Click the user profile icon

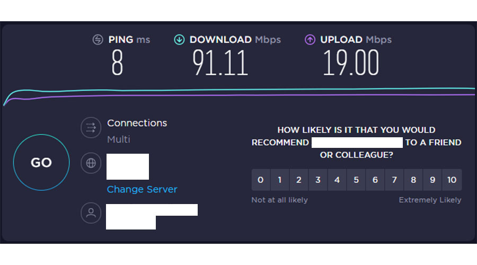tap(91, 213)
